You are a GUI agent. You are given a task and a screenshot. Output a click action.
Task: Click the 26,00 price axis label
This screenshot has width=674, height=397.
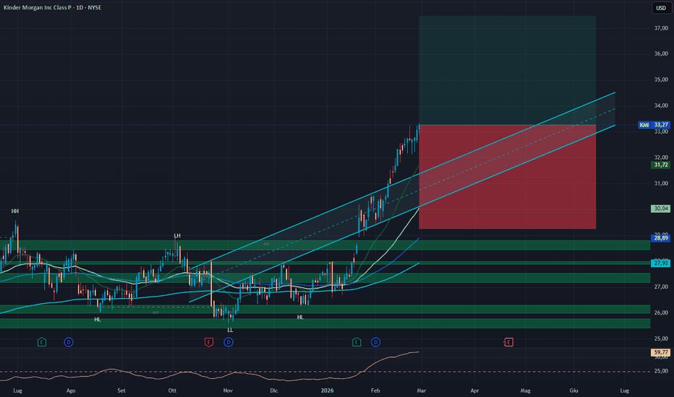(x=661, y=313)
